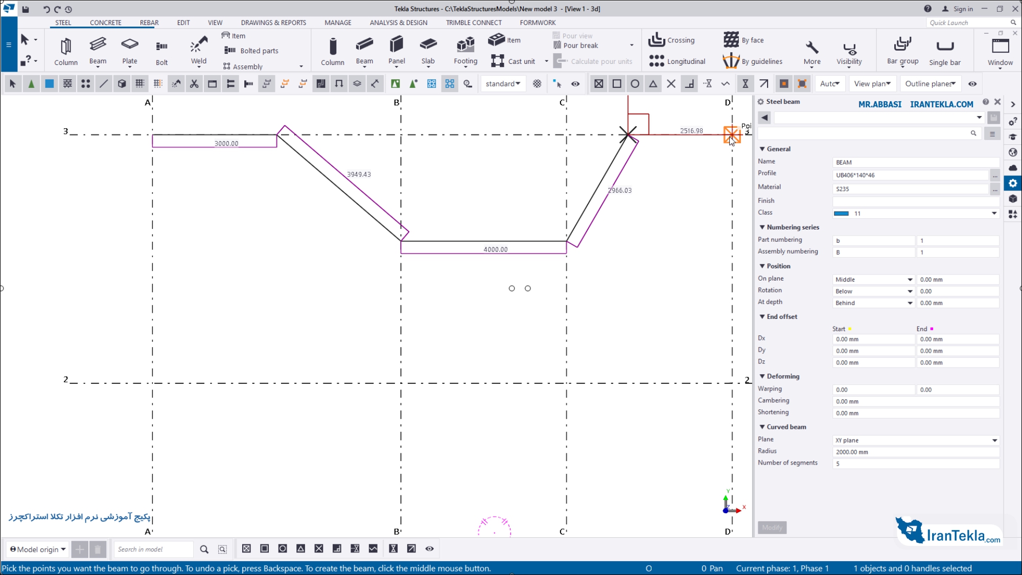Click the Longitudinal rebar icon
The height and width of the screenshot is (575, 1022).
click(656, 61)
